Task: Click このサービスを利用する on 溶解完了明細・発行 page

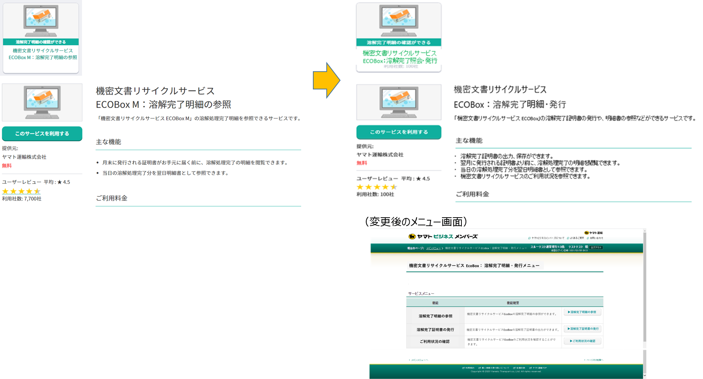Action: click(x=399, y=132)
